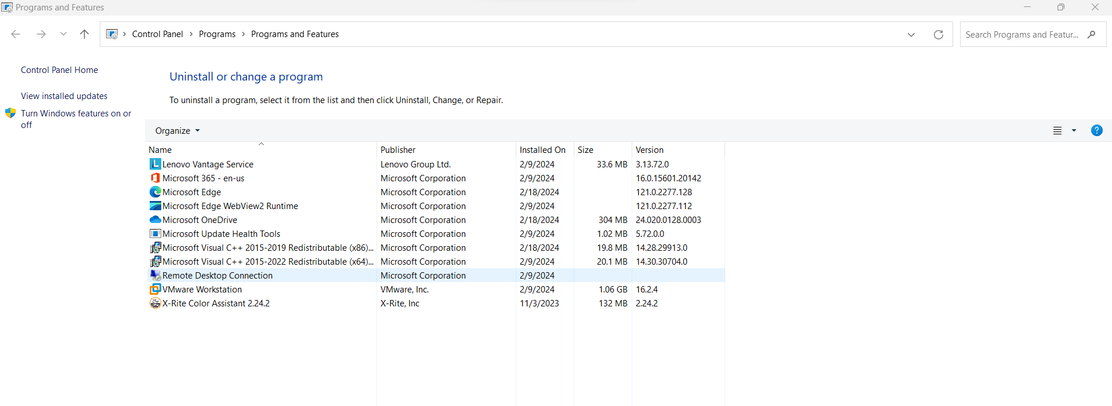Click the 11/3/2023 installed date
This screenshot has width=1112, height=406.
(x=539, y=303)
